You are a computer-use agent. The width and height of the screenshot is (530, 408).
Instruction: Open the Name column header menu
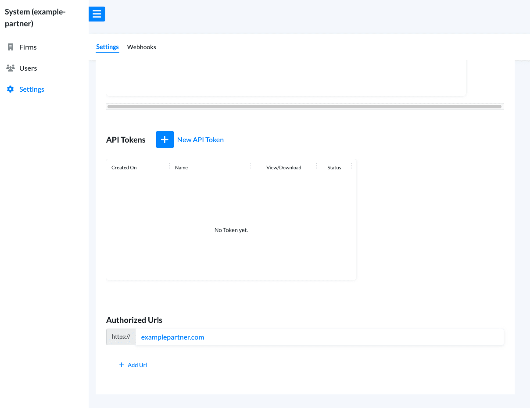[x=250, y=166]
